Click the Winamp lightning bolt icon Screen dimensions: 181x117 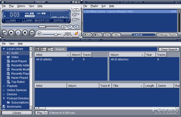coord(76,33)
